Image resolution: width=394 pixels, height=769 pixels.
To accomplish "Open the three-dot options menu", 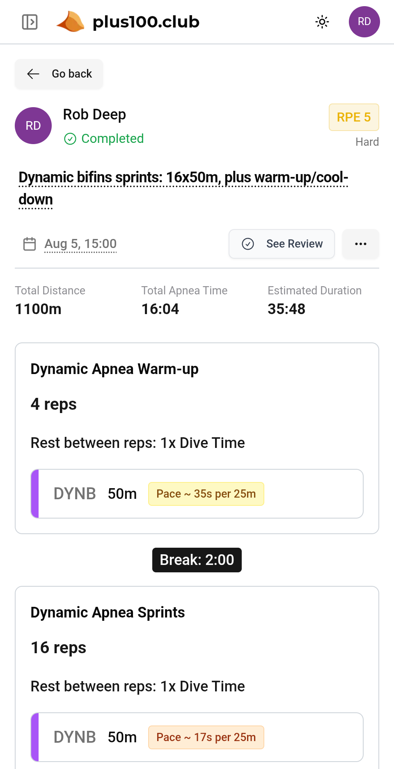I will coord(360,243).
